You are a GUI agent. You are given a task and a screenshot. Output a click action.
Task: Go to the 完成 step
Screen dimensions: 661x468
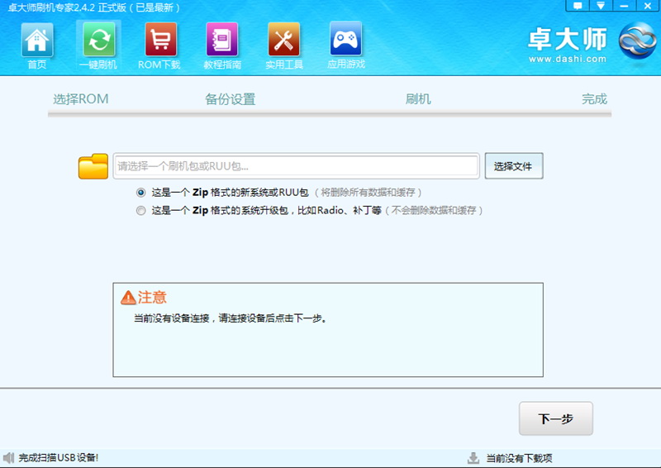tap(594, 99)
